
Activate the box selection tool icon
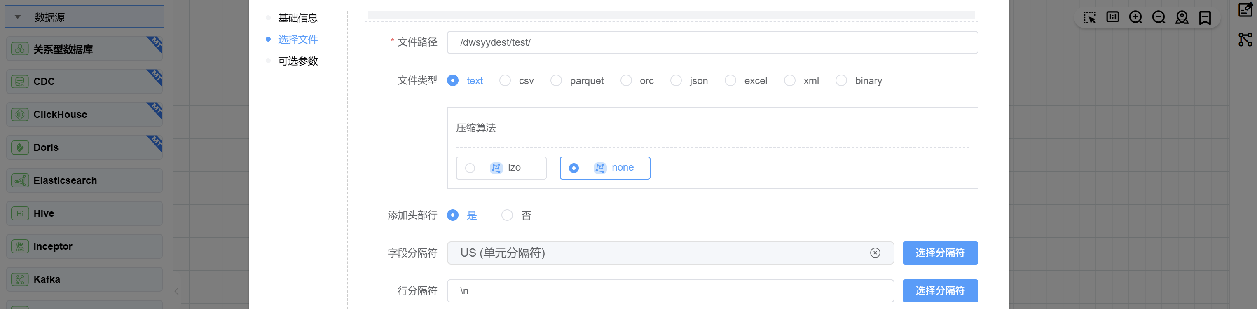(1089, 18)
